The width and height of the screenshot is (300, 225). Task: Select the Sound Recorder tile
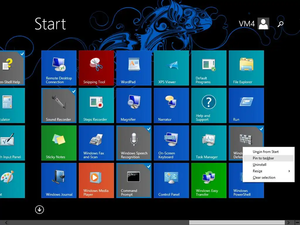click(59, 105)
